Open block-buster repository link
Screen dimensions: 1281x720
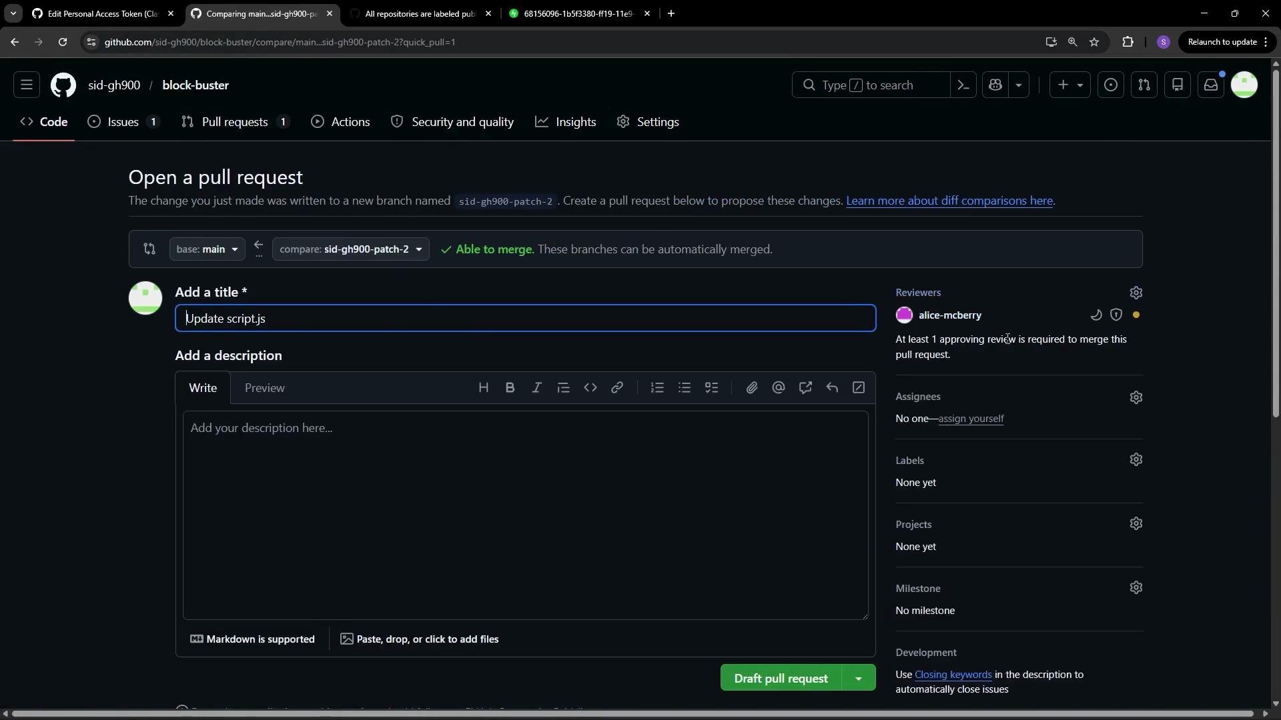coord(195,85)
